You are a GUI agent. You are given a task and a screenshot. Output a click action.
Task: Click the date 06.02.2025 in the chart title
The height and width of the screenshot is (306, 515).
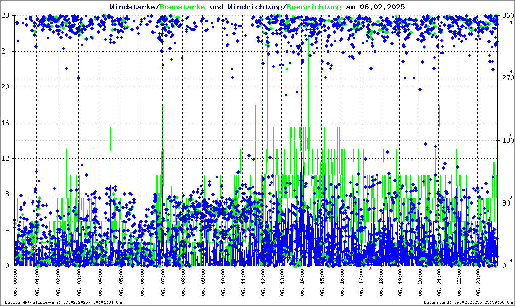[382, 7]
